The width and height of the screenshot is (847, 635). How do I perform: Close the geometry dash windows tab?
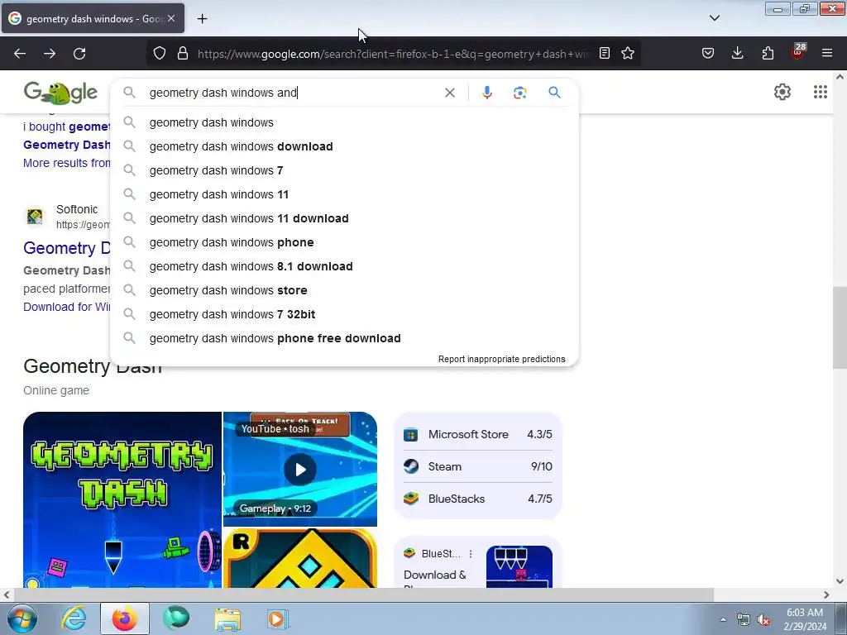(x=171, y=18)
